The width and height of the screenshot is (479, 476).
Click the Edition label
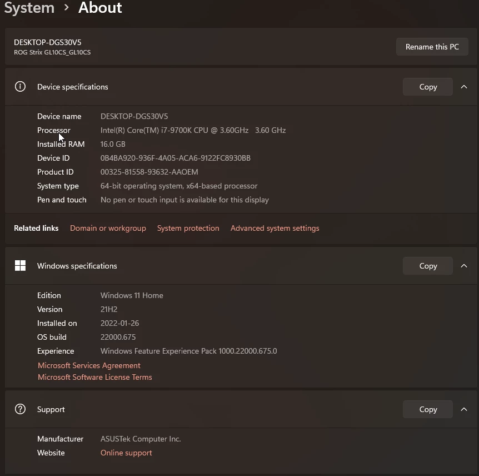click(x=49, y=295)
